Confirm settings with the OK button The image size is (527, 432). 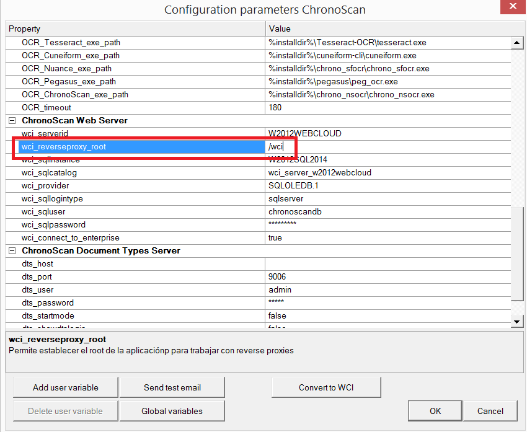click(x=435, y=411)
